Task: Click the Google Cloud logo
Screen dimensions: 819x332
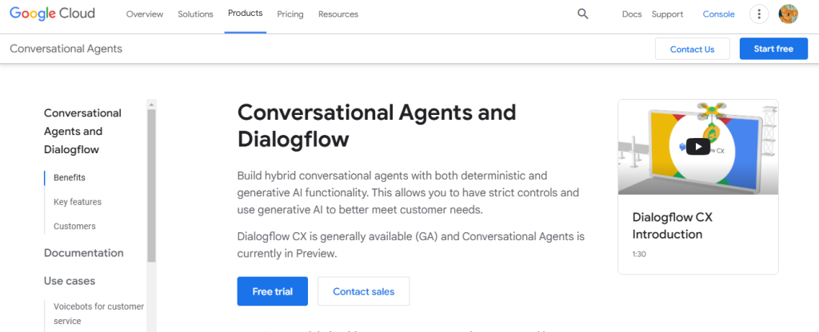Action: [52, 14]
